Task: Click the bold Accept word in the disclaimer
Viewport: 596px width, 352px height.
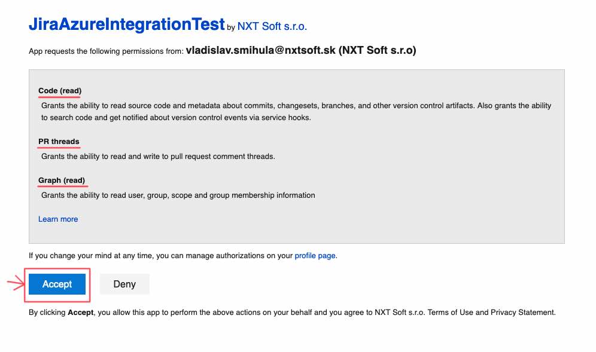Action: coord(81,313)
